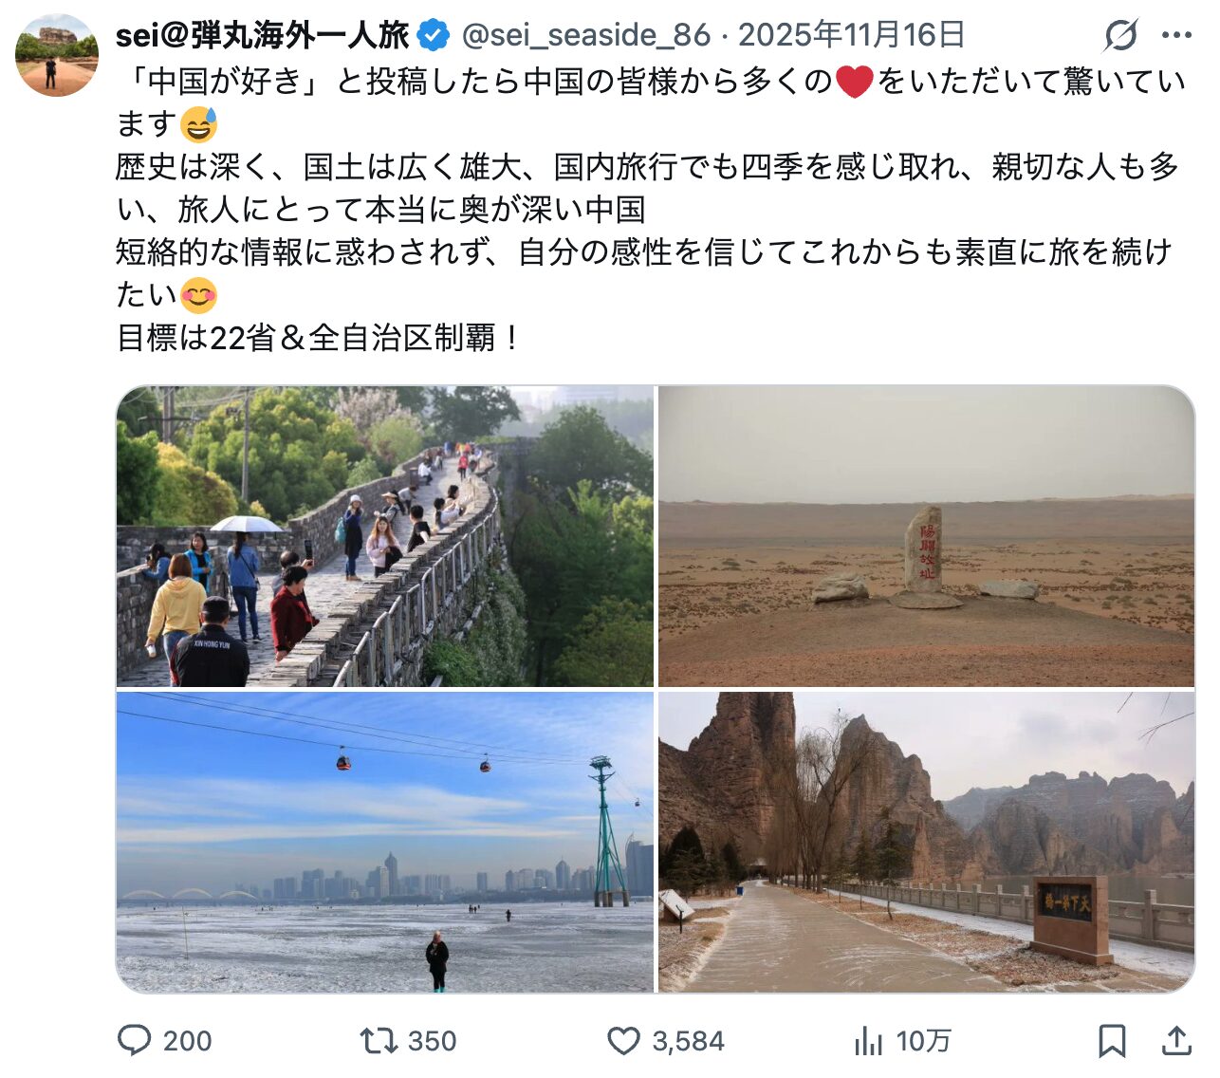The height and width of the screenshot is (1078, 1220).
Task: Click the 2025年11月16日 post date
Action: [851, 36]
